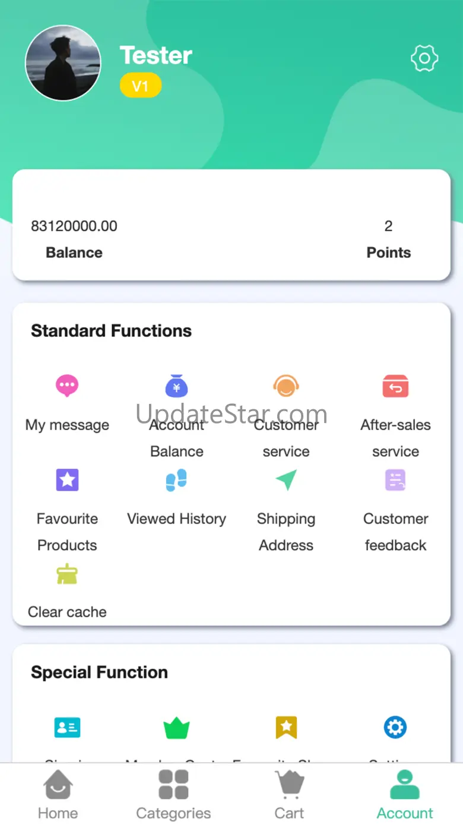The height and width of the screenshot is (824, 463).
Task: Open Customer feedback form icon
Action: pos(395,480)
